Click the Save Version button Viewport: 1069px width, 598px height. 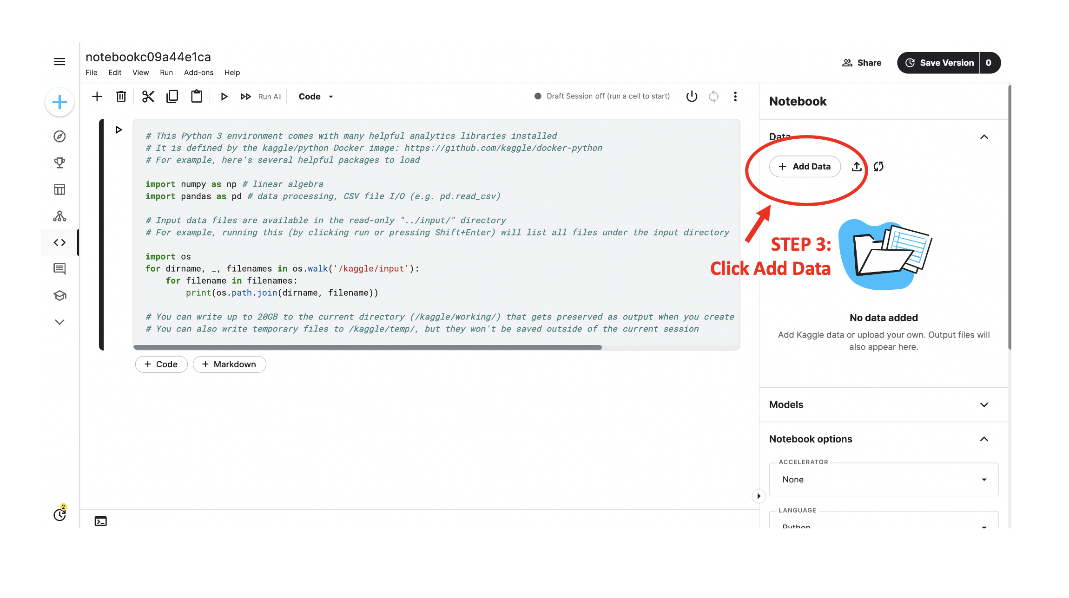939,63
